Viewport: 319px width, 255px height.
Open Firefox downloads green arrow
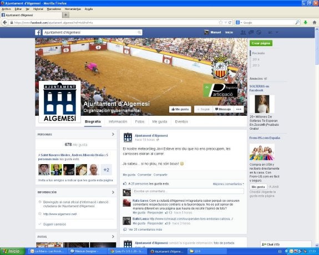point(305,23)
